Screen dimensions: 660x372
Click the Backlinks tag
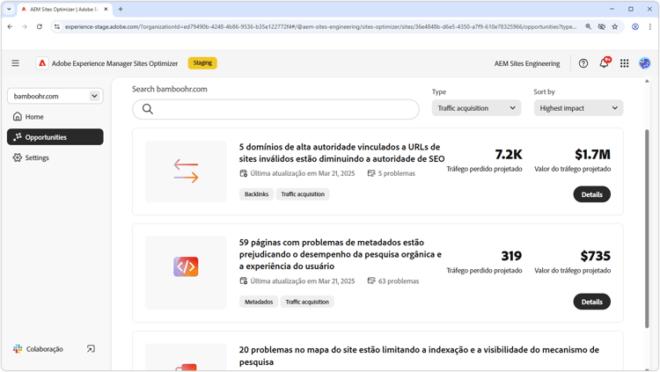pos(256,194)
